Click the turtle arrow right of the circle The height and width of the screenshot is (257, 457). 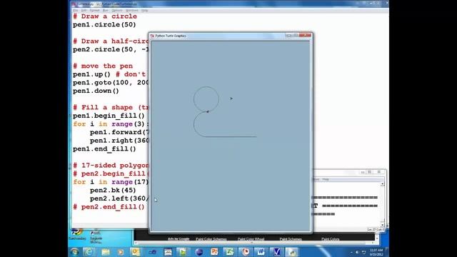231,99
